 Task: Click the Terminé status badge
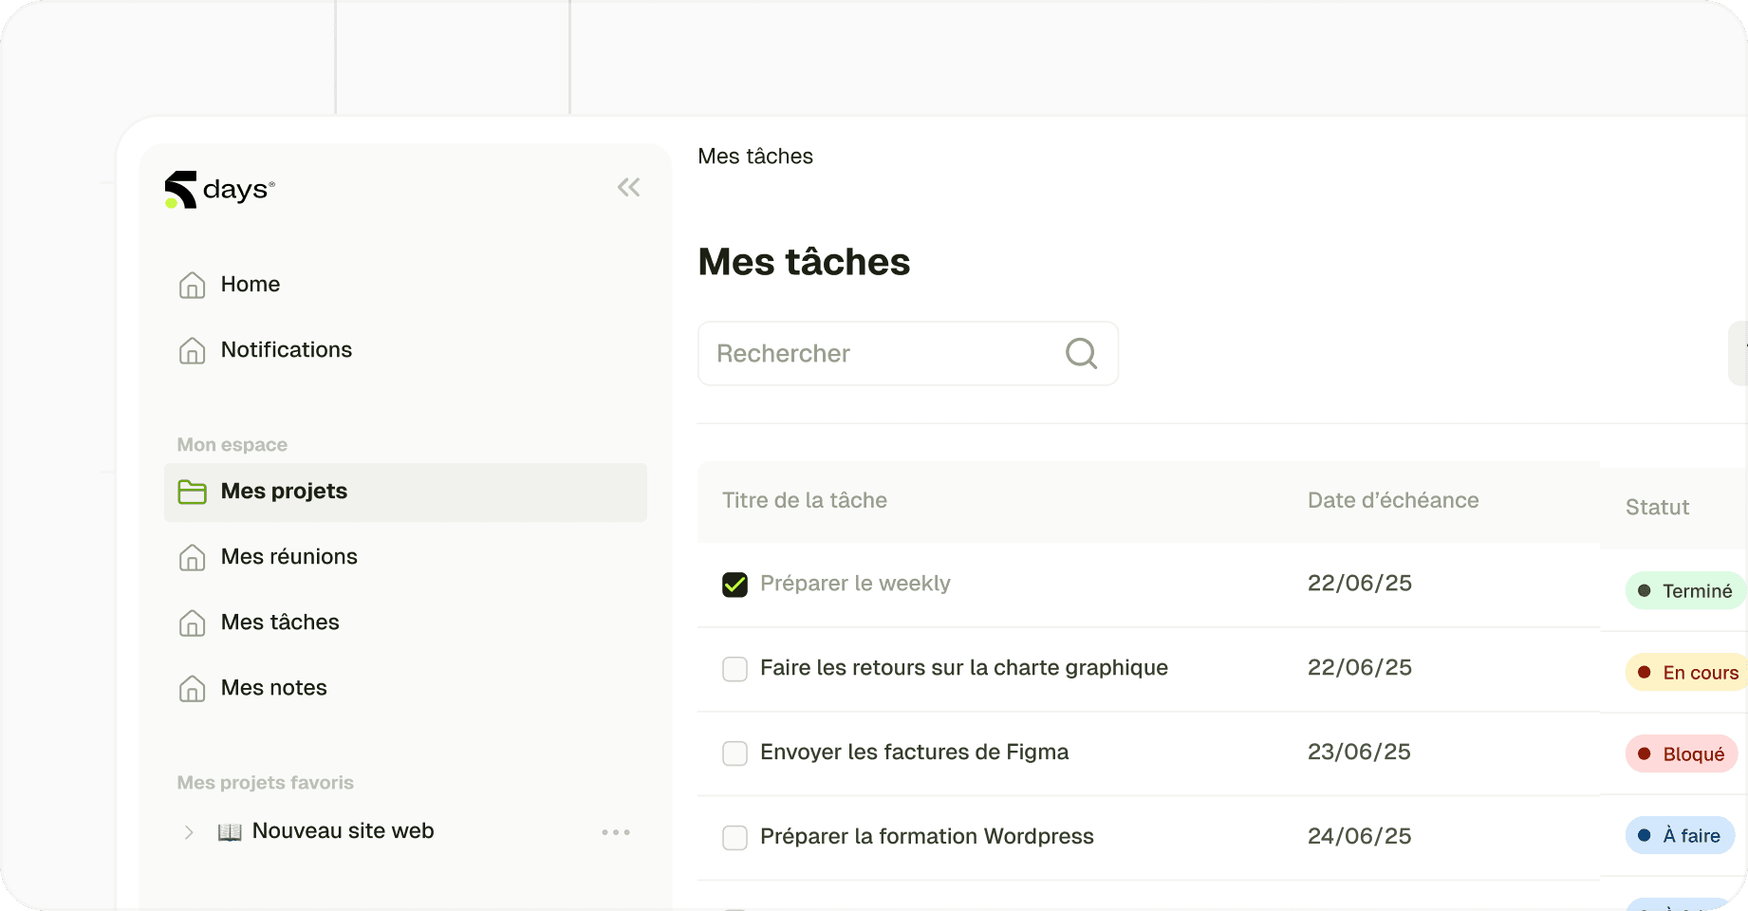1686,591
